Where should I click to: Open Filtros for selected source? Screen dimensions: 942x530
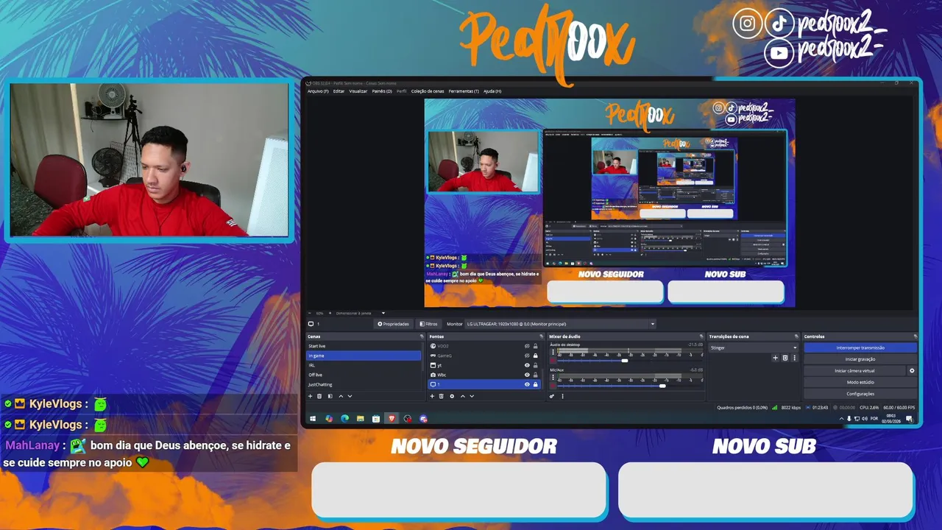(428, 324)
